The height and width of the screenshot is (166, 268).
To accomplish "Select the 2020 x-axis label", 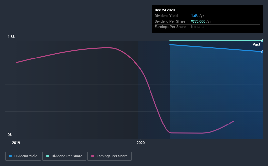I will [141, 143].
